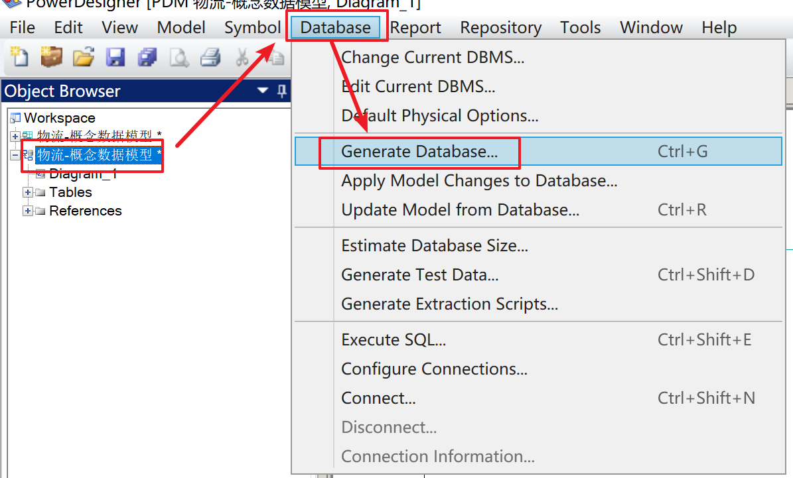The image size is (793, 478).
Task: Click the New Model toolbar icon
Action: 19,56
